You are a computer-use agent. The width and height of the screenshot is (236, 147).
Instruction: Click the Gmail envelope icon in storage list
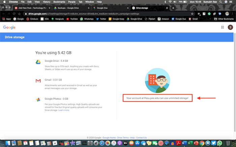38,81
